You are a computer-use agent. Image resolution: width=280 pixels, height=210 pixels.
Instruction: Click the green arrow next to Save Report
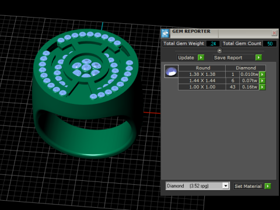point(258,58)
